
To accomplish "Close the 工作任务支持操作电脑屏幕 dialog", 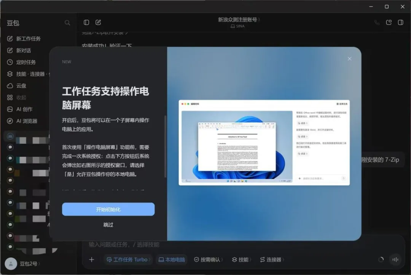I will 350,59.
